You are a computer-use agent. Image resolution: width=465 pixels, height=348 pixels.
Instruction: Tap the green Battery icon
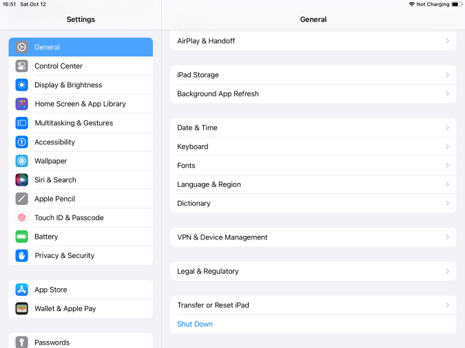click(21, 237)
